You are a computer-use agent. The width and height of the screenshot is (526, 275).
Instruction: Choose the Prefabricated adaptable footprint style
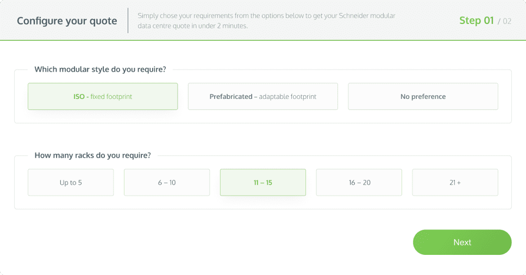pyautogui.click(x=262, y=96)
